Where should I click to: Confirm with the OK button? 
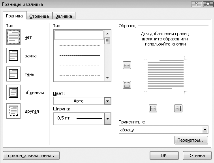pos(164,155)
